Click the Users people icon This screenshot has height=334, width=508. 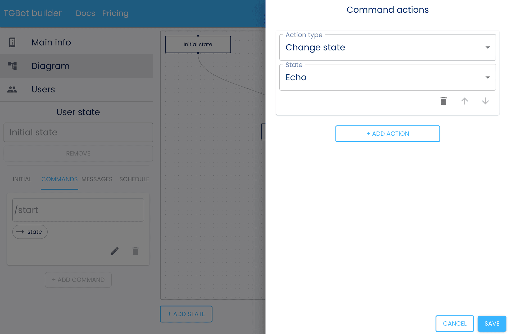[x=12, y=89]
